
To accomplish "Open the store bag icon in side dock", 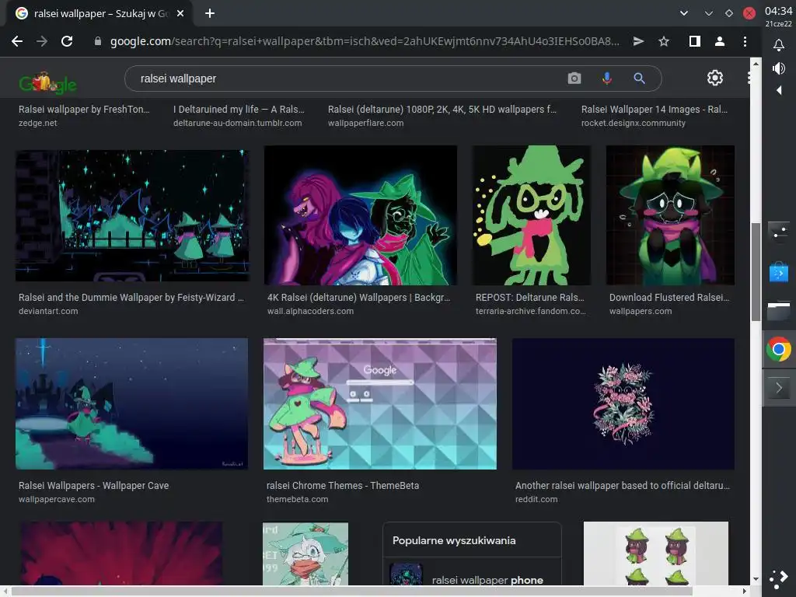I will [779, 272].
